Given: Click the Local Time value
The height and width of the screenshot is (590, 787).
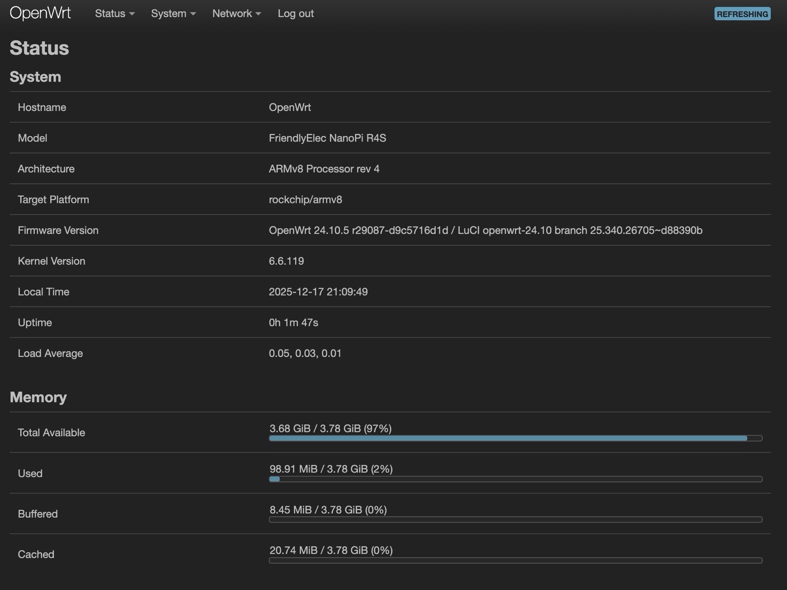Looking at the screenshot, I should click(x=319, y=292).
